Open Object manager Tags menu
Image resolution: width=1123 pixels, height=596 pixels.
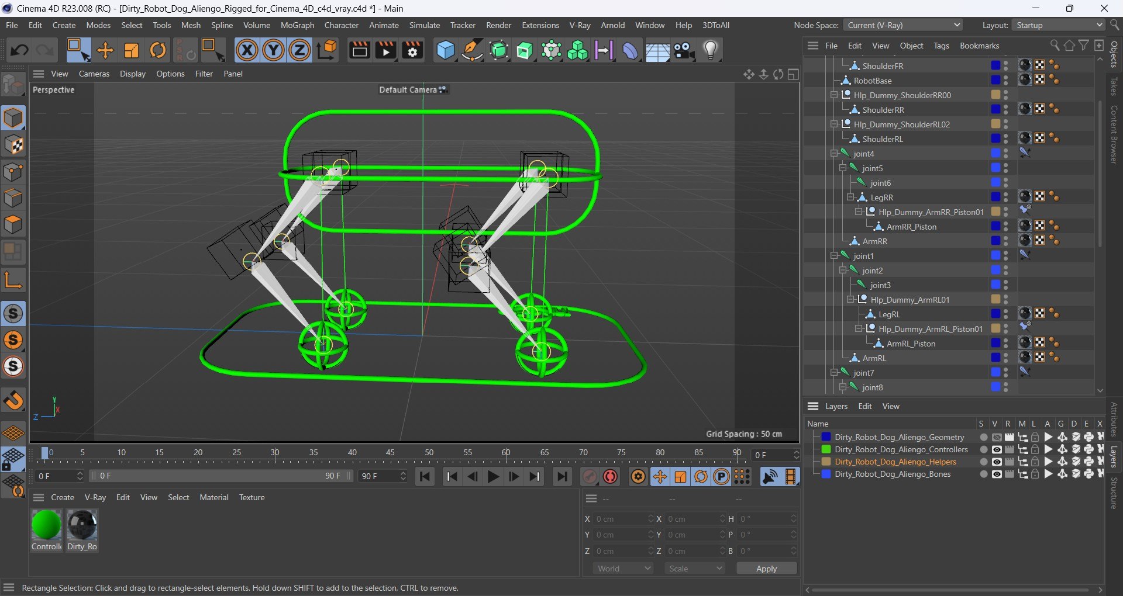[x=941, y=46]
